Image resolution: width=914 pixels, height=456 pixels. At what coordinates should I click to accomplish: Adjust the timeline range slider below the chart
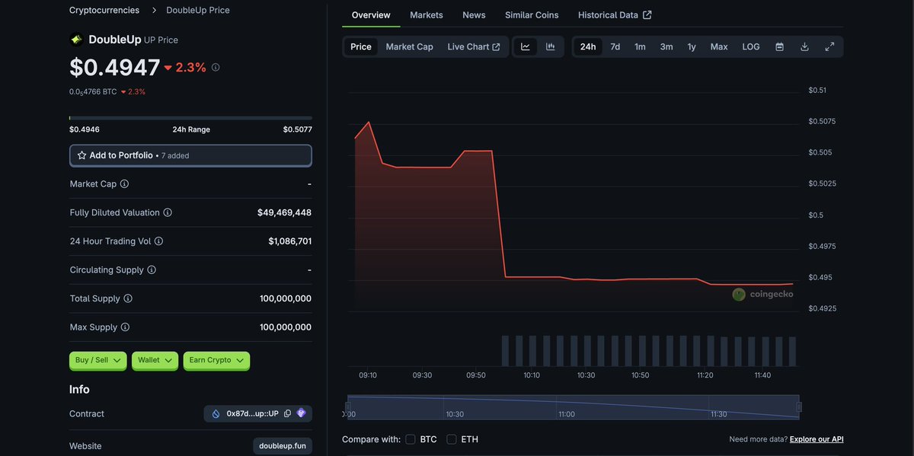[x=571, y=405]
